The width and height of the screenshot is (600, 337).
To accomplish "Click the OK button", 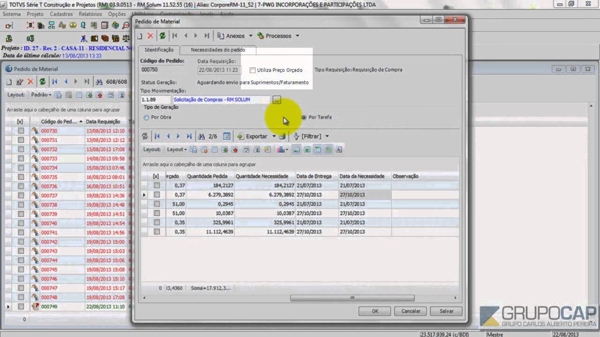I will click(x=375, y=311).
